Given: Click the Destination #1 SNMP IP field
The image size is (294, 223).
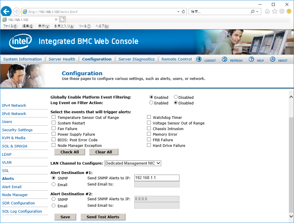Looking at the screenshot, I should click(x=157, y=178).
